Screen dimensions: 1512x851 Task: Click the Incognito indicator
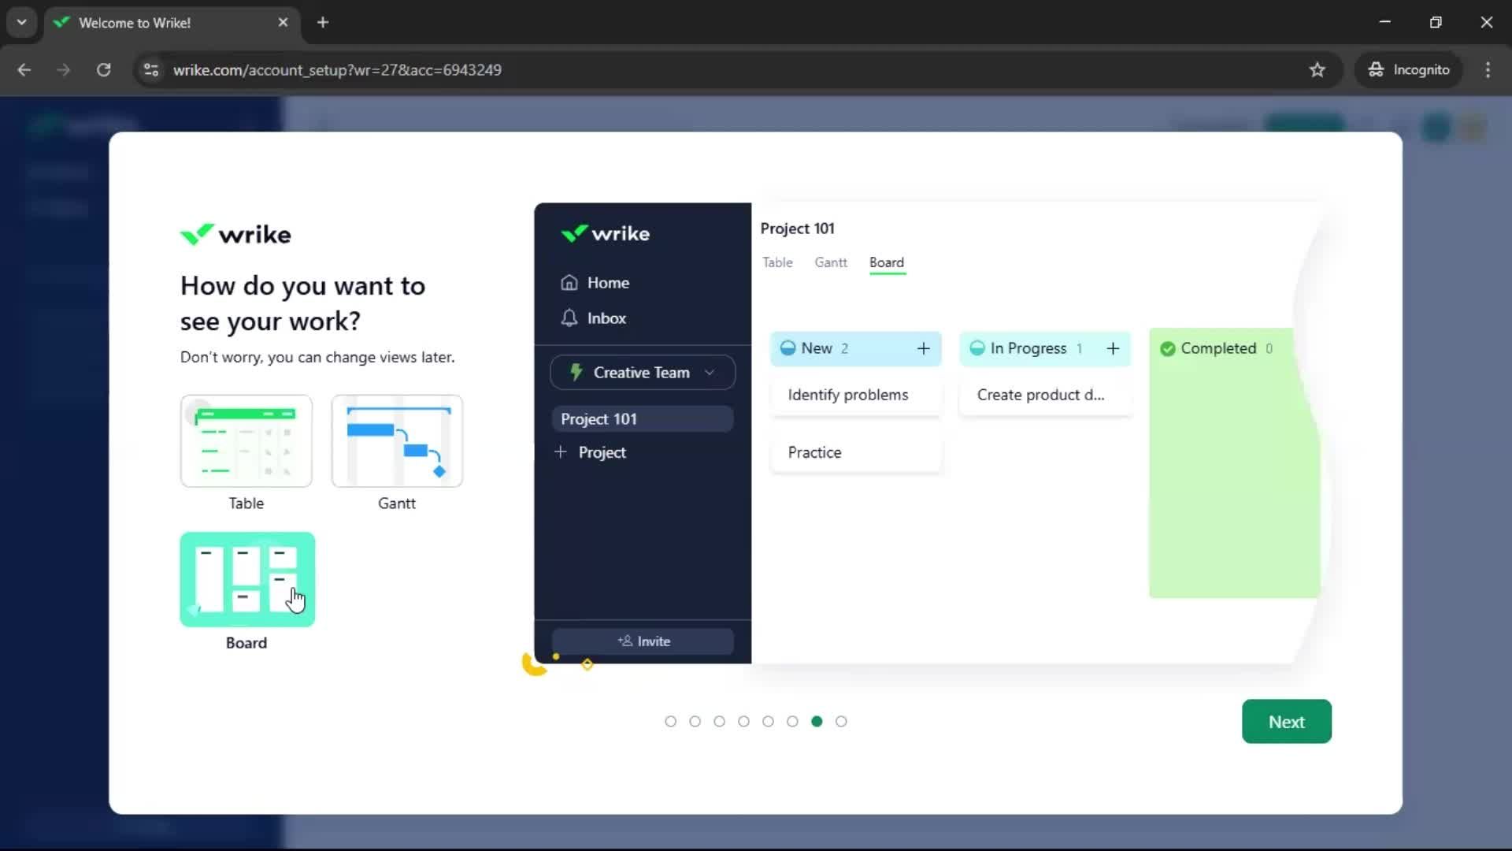tap(1409, 70)
